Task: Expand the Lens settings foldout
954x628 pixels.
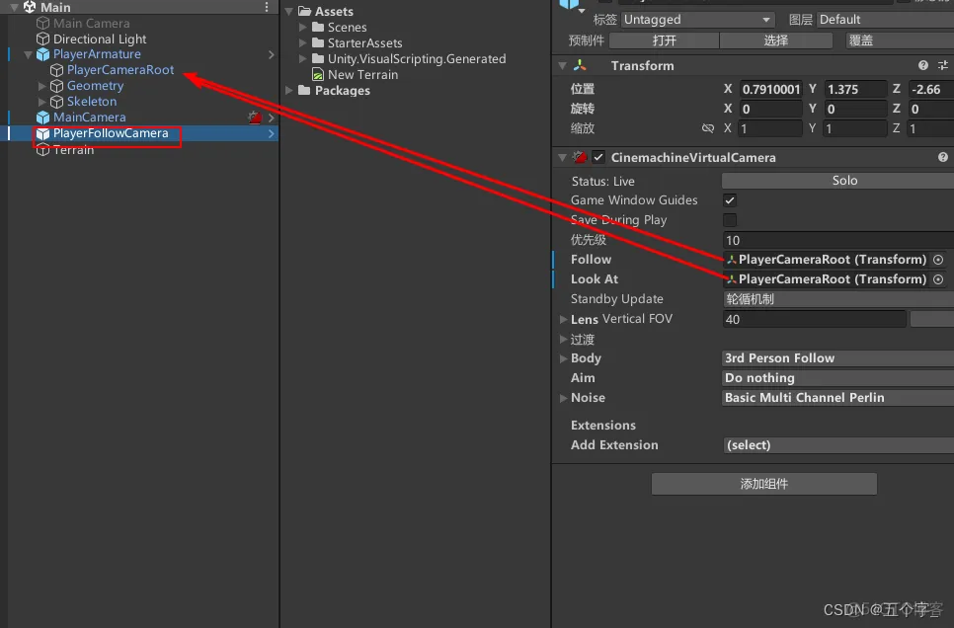Action: (x=563, y=319)
